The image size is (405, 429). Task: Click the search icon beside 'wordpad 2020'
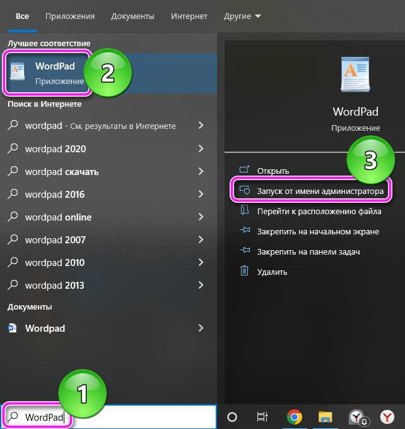click(13, 148)
